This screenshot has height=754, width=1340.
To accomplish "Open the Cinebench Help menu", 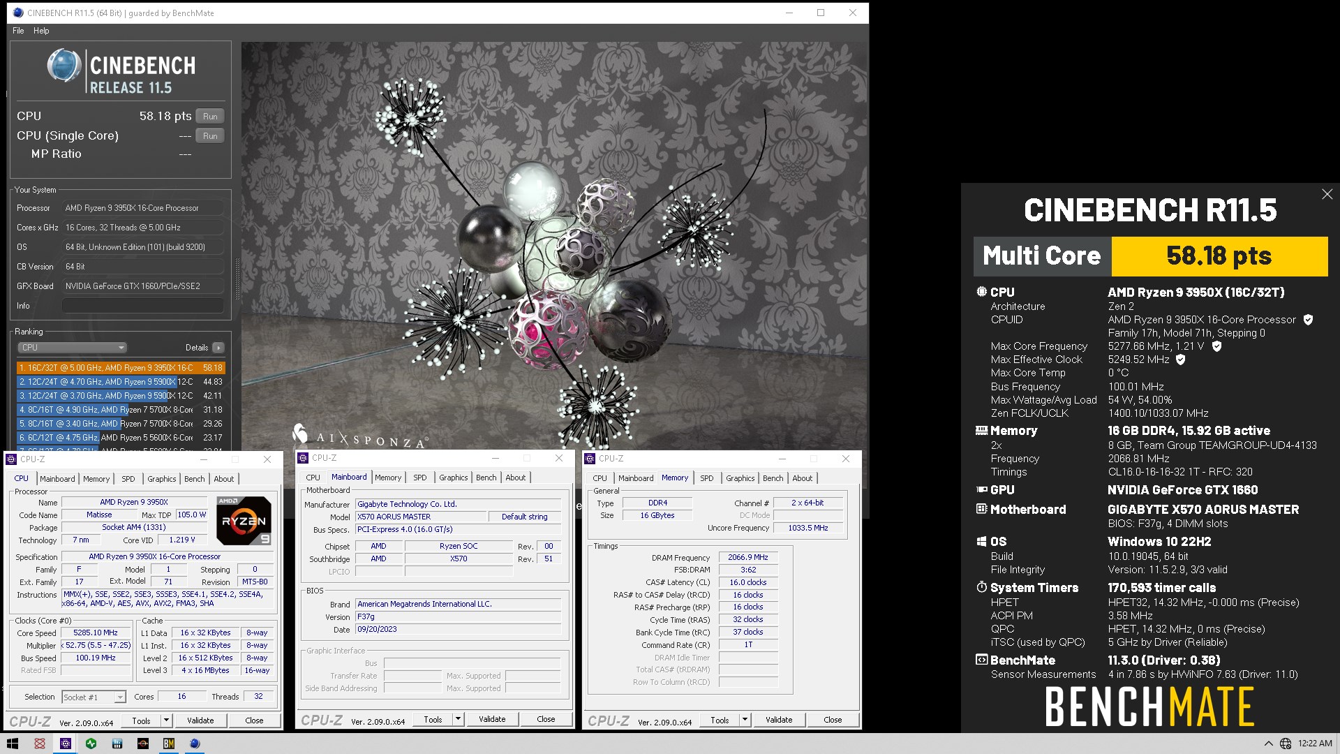I will 41,31.
